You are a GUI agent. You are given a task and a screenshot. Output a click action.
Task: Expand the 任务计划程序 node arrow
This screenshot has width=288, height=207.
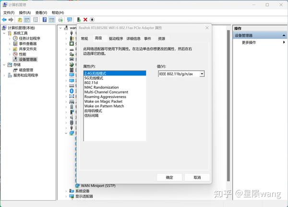tap(10, 38)
